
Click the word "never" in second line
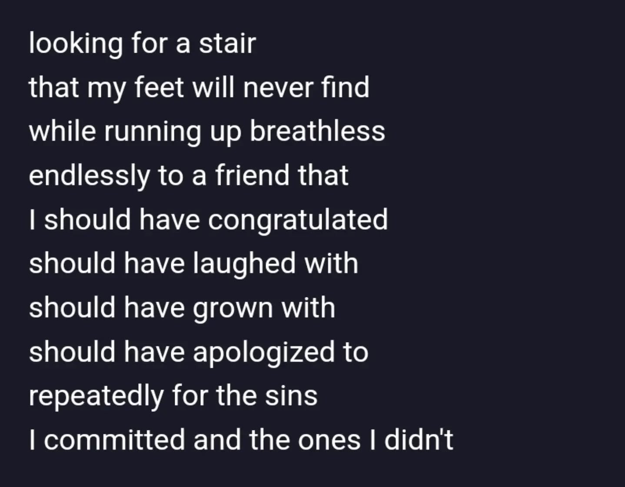278,87
